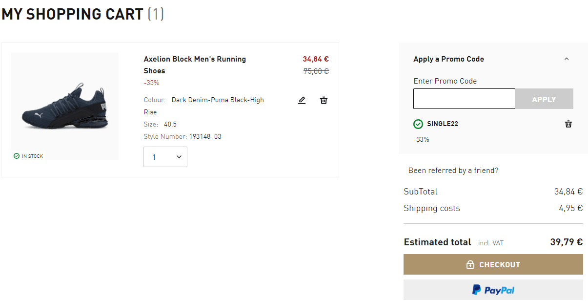Click the Checkout button
The height and width of the screenshot is (301, 588).
point(493,264)
